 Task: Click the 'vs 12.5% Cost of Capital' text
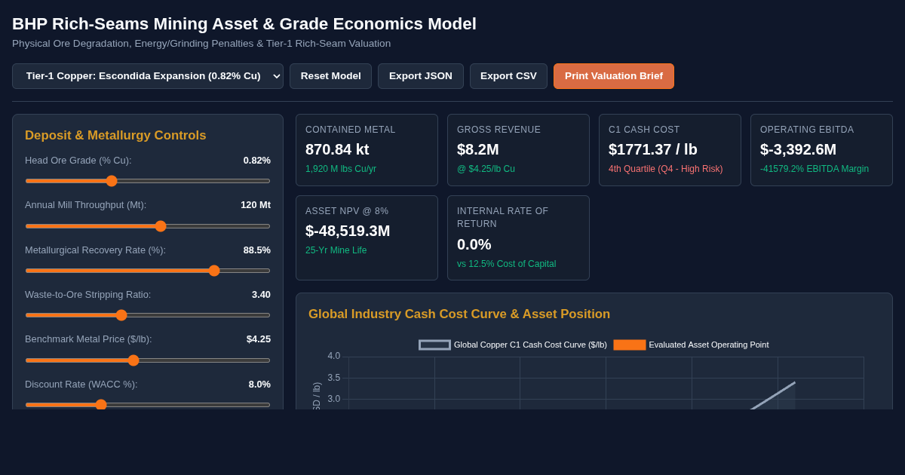point(506,264)
